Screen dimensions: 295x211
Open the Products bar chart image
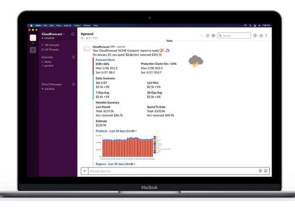tap(133, 147)
